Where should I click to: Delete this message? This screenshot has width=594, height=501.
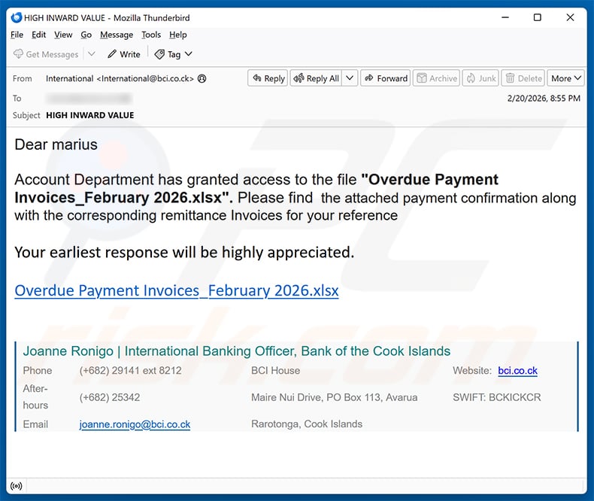tap(523, 78)
